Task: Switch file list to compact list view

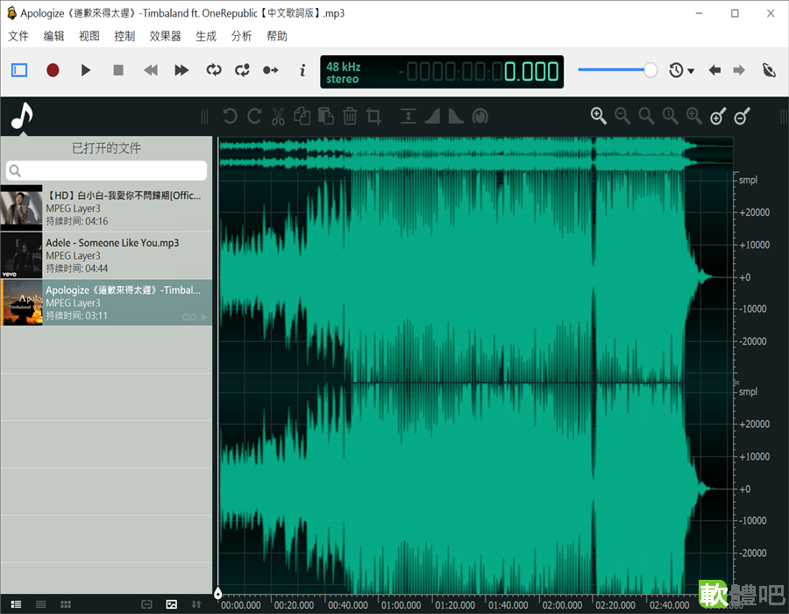Action: click(40, 604)
